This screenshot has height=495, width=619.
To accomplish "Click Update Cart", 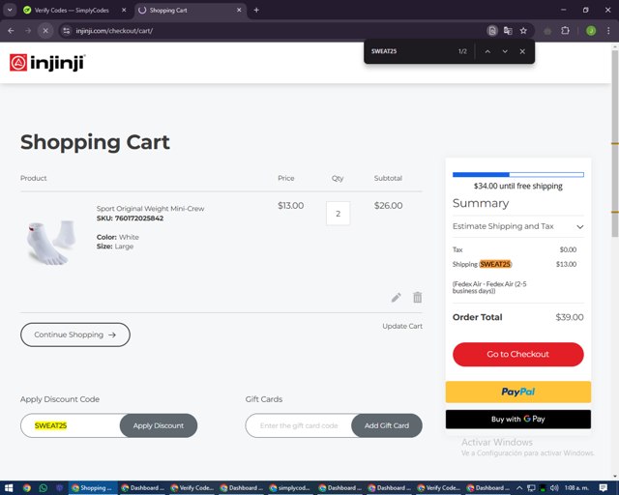I will (402, 326).
